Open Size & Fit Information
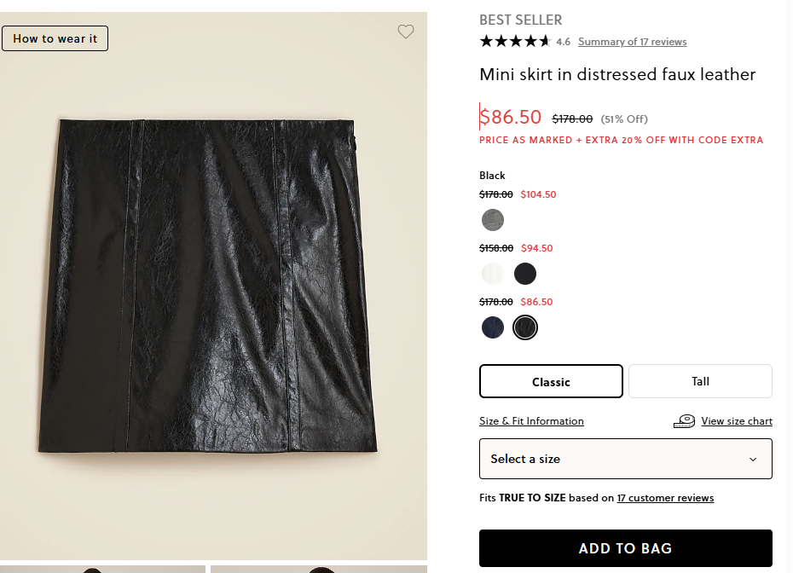The image size is (793, 573). [x=531, y=421]
